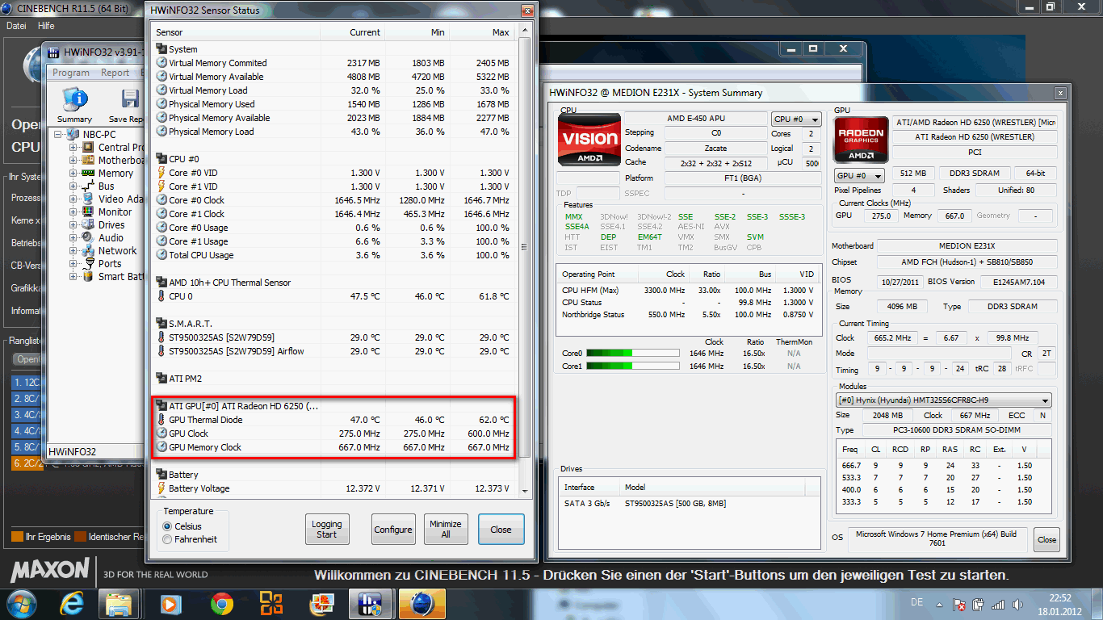Click the AMD Vision logo in System Summary

589,140
